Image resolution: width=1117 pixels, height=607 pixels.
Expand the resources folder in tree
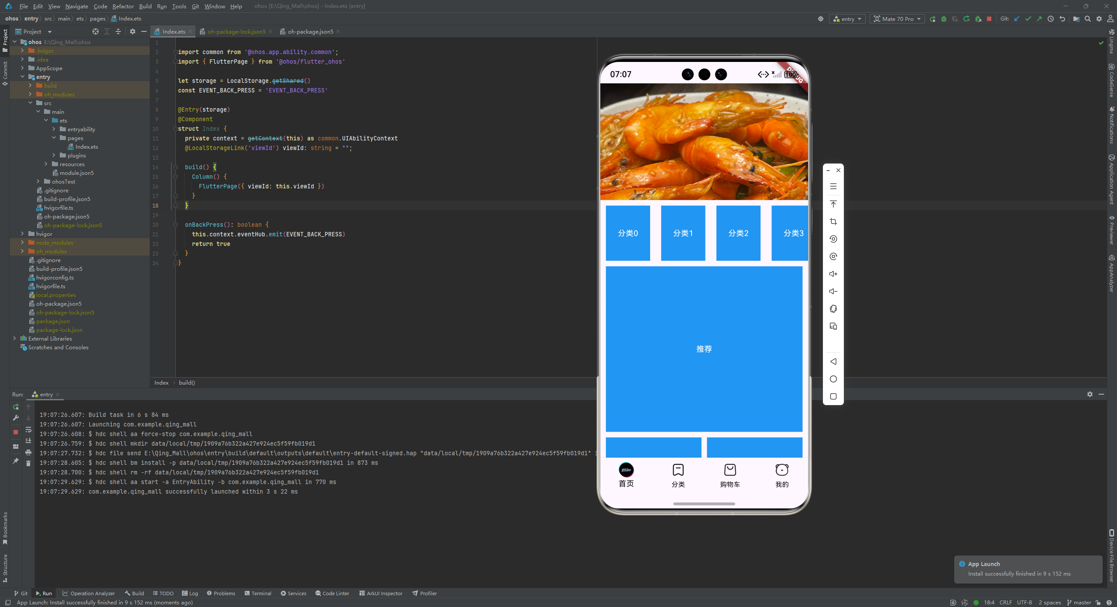[46, 164]
